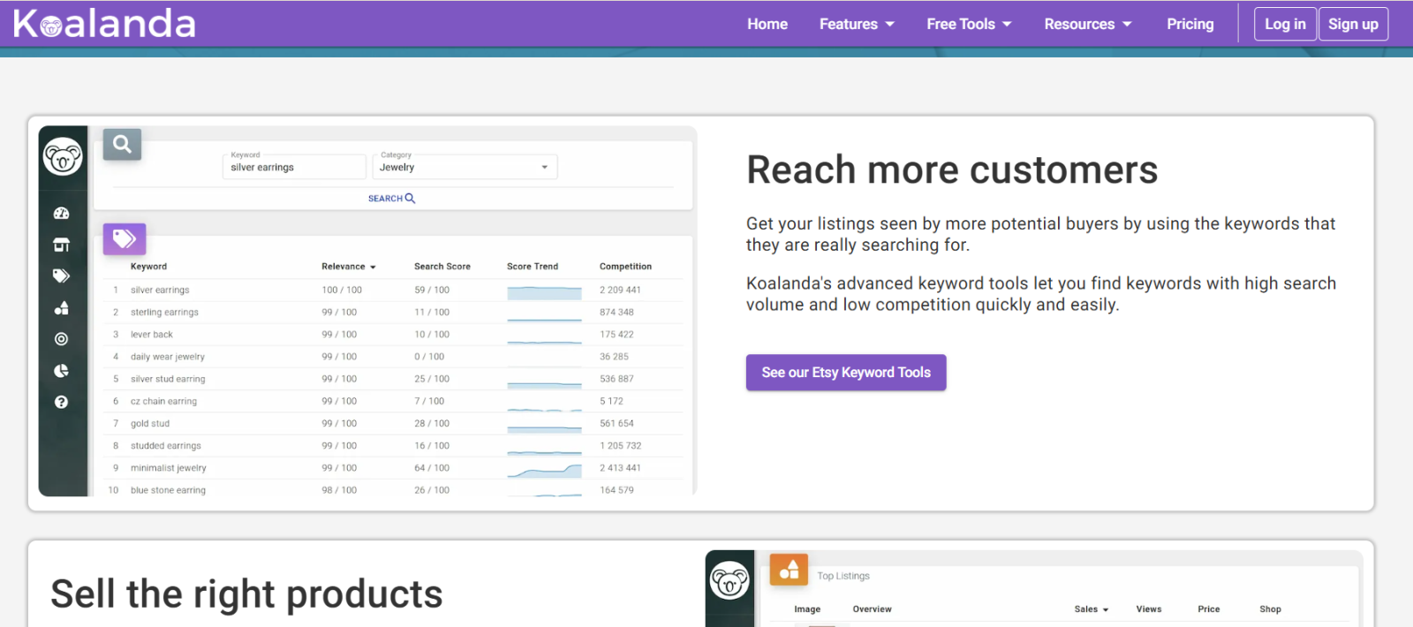Screen dimensions: 1413x627
Task: Click the Shop column header
Action: coord(1270,609)
